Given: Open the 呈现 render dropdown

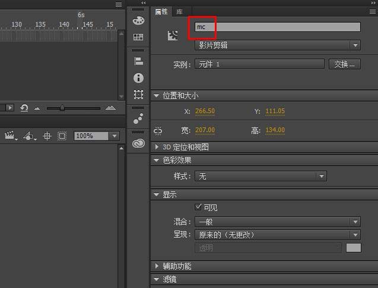Looking at the screenshot, I should (278, 235).
